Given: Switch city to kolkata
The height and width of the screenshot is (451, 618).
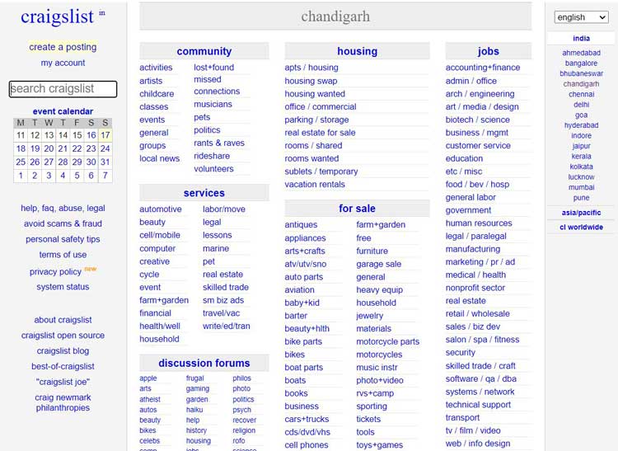Looking at the screenshot, I should pyautogui.click(x=581, y=167).
